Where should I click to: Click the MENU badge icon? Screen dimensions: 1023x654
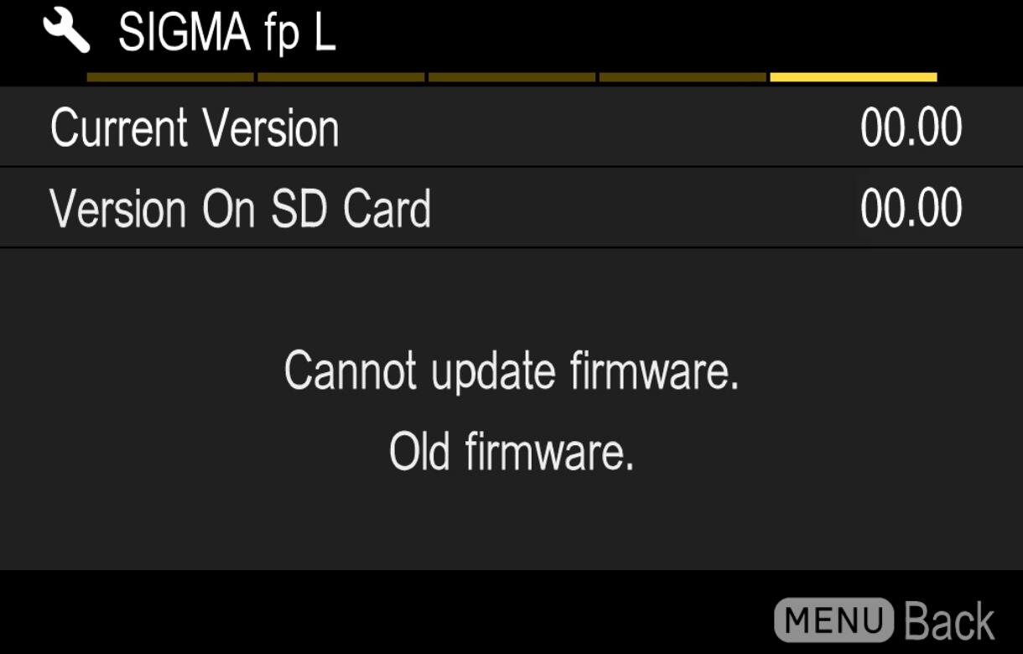click(x=834, y=620)
